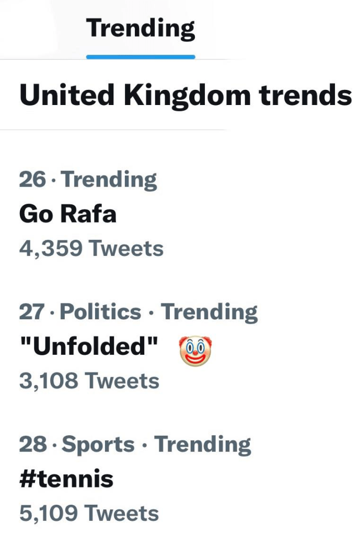Click the Sports category label
The image size is (360, 535).
98,445
